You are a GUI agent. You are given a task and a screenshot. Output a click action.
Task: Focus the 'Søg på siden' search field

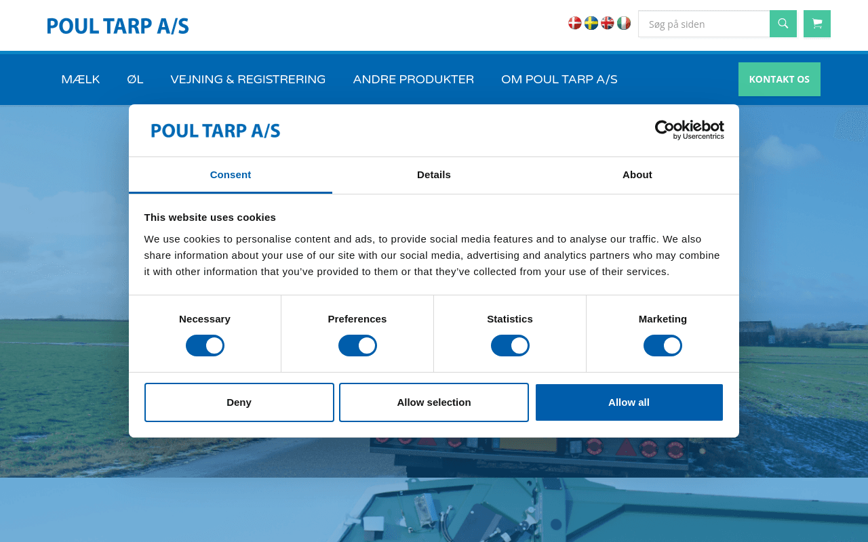click(x=704, y=24)
